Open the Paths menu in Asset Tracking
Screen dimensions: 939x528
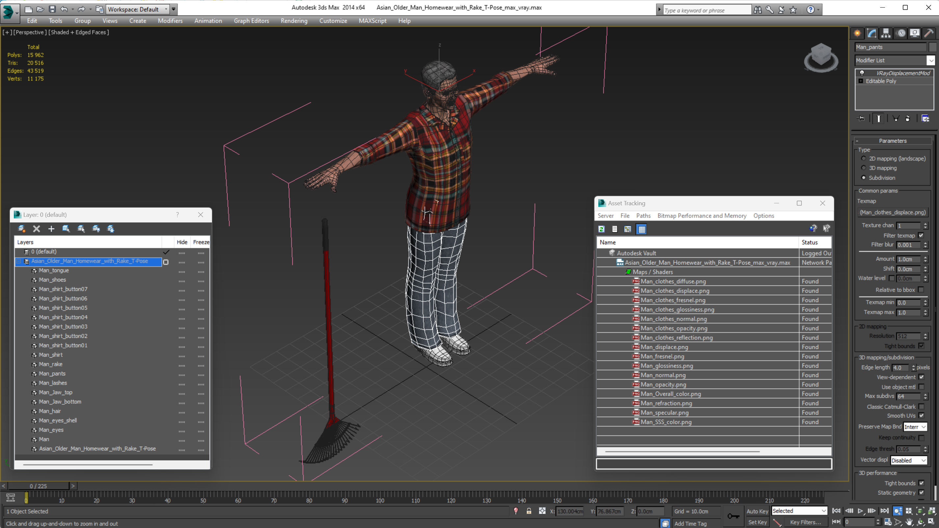click(x=643, y=216)
